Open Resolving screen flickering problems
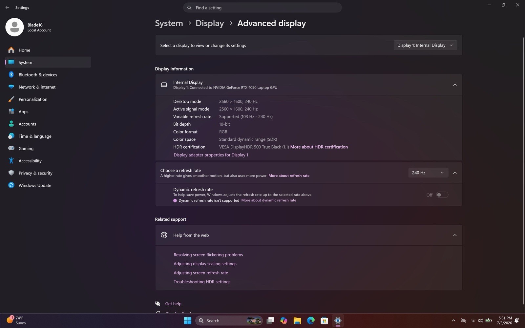 pos(208,255)
